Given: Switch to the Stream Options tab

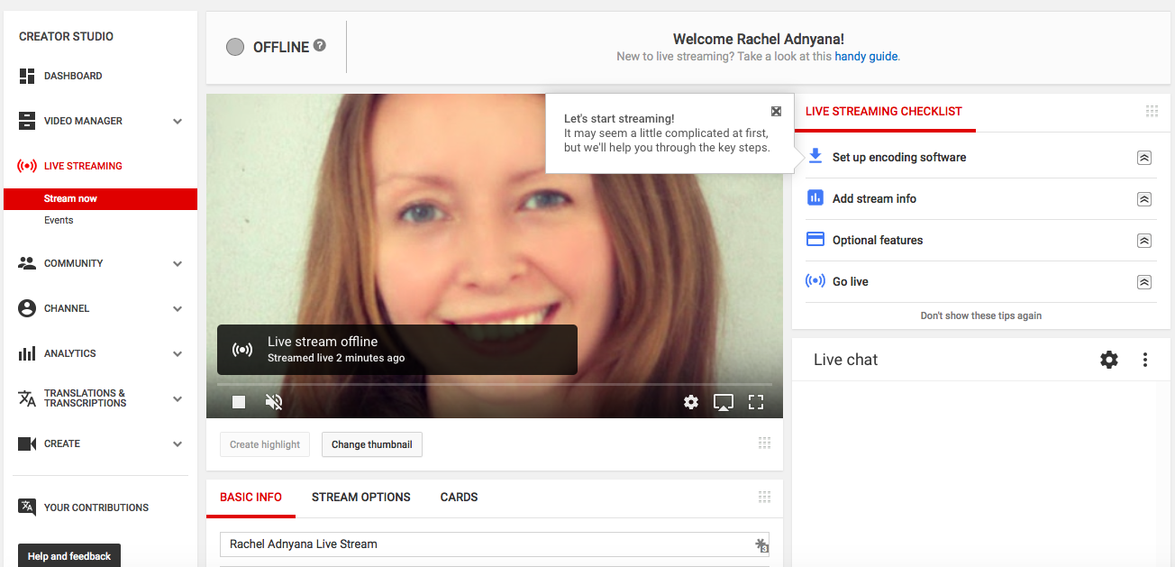Looking at the screenshot, I should [361, 497].
